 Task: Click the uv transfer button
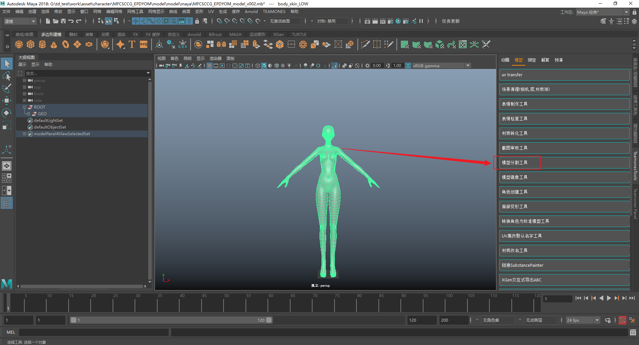pos(564,75)
